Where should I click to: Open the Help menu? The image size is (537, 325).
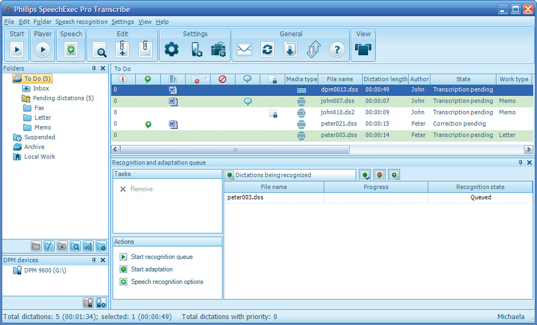tap(162, 22)
